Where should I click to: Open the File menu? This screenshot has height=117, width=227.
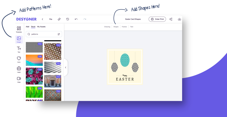point(51,19)
